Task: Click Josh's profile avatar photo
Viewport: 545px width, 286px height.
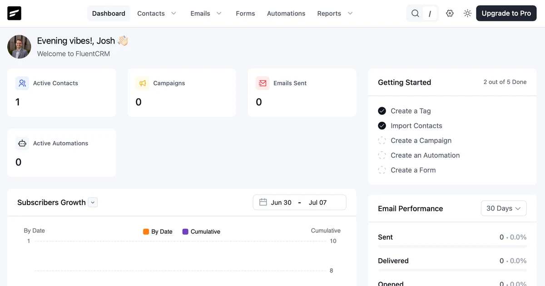Action: (x=20, y=47)
